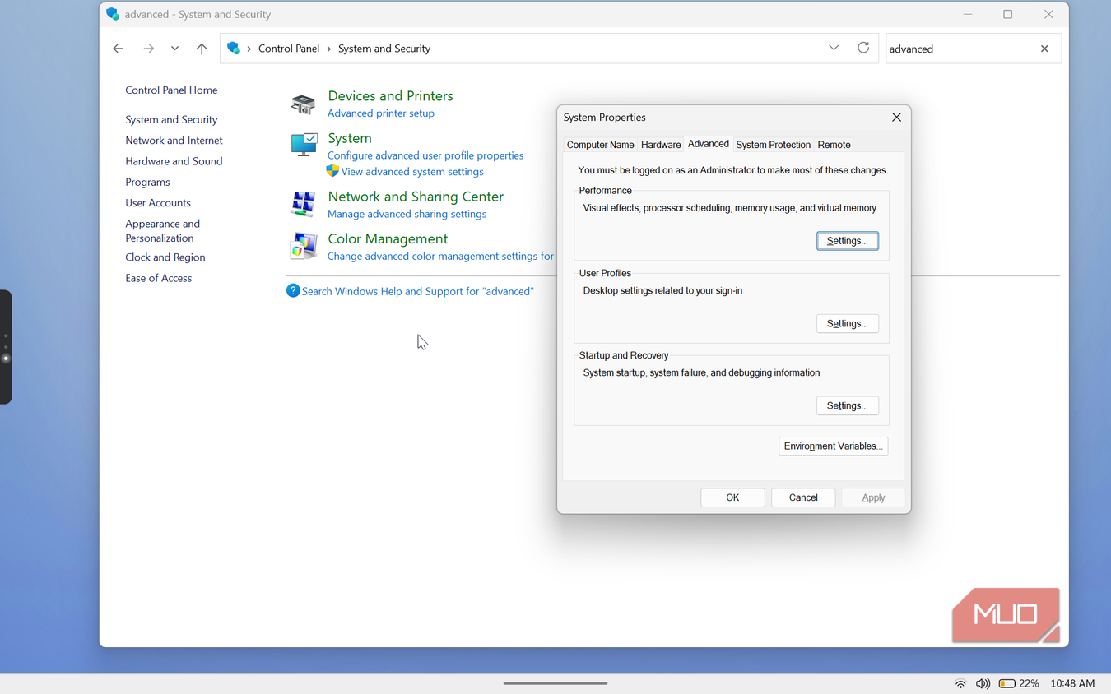
Task: Click the Network and Sharing Center icon
Action: point(303,203)
